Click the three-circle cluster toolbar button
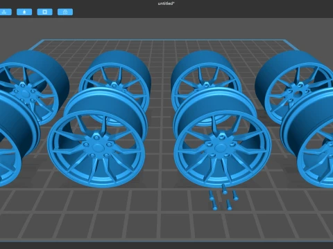Viewport: 333px width, 249px height. point(5,12)
